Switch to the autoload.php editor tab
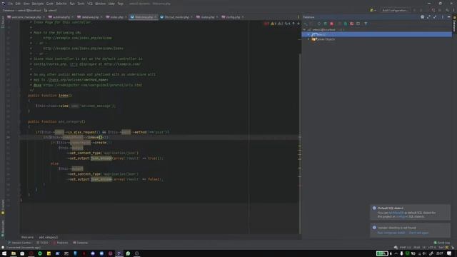 tap(61, 17)
